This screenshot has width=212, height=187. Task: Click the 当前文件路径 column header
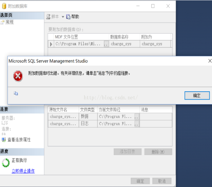(119, 110)
